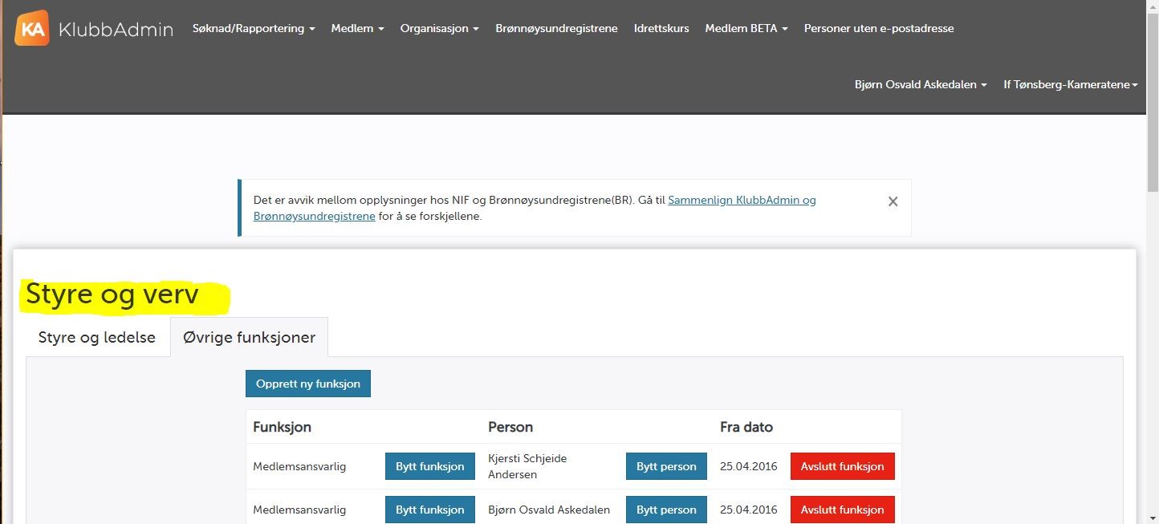Follow the Sammenlign KlubbAdmin og Brønnøysundregistrene link
The width and height of the screenshot is (1159, 524).
coord(742,200)
